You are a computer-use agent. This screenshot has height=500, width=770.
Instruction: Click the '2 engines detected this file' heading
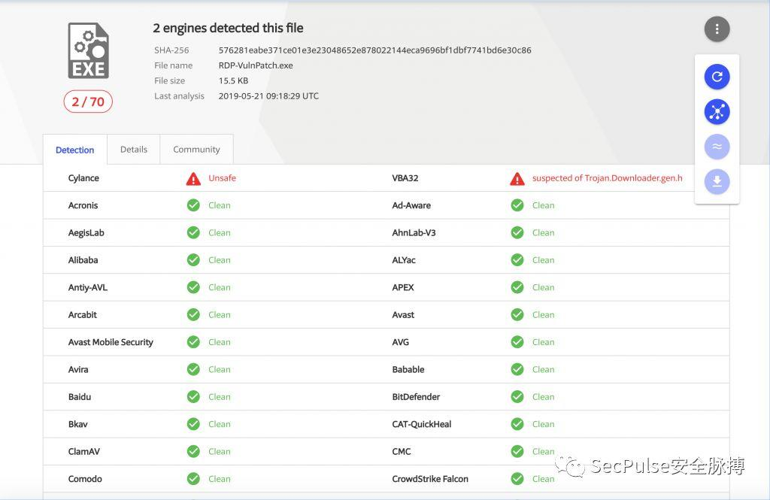(x=228, y=28)
